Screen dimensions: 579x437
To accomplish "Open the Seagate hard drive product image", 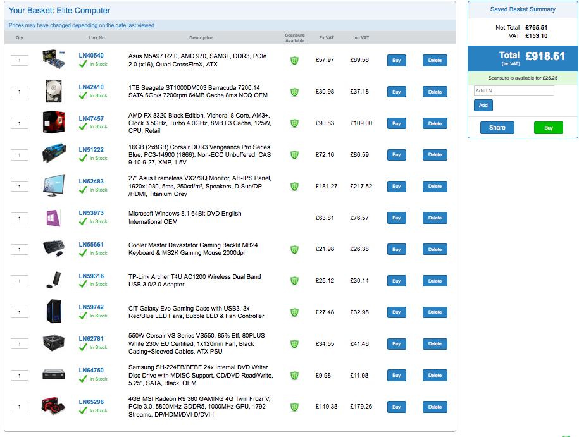I will [54, 91].
